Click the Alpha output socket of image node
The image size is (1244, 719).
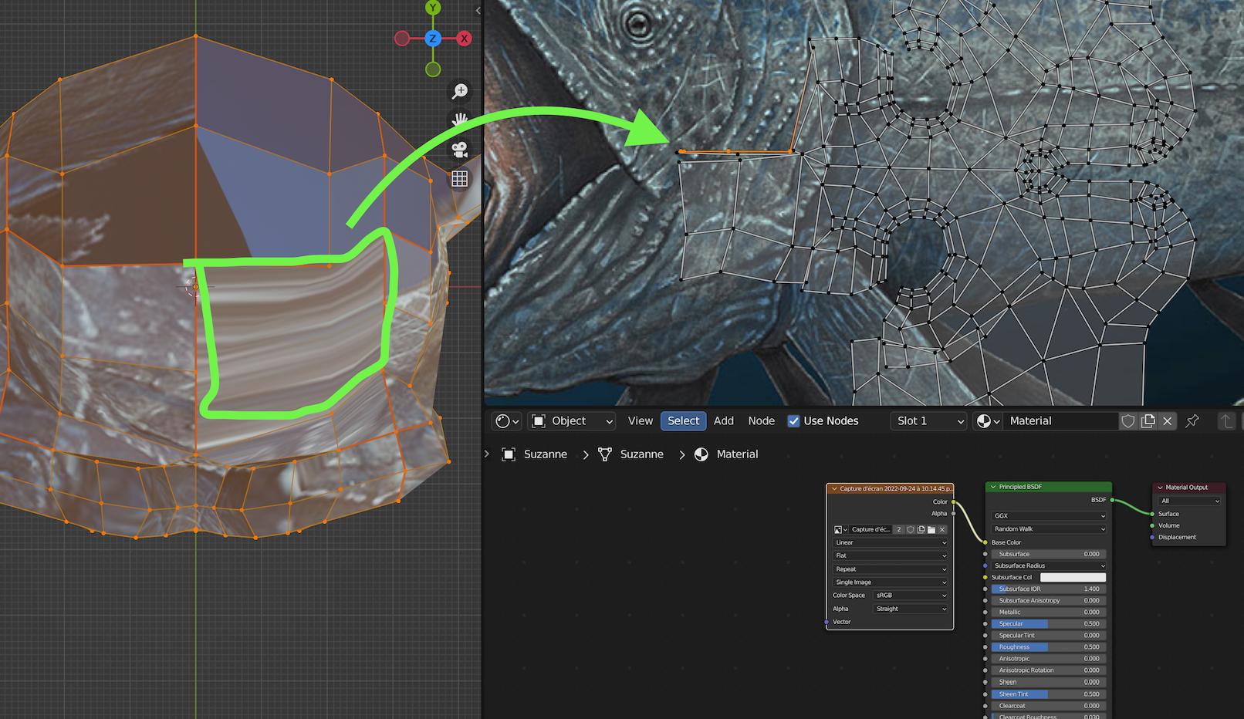(x=954, y=514)
